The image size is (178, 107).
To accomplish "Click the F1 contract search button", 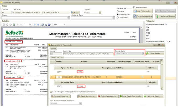I will point(75,12).
